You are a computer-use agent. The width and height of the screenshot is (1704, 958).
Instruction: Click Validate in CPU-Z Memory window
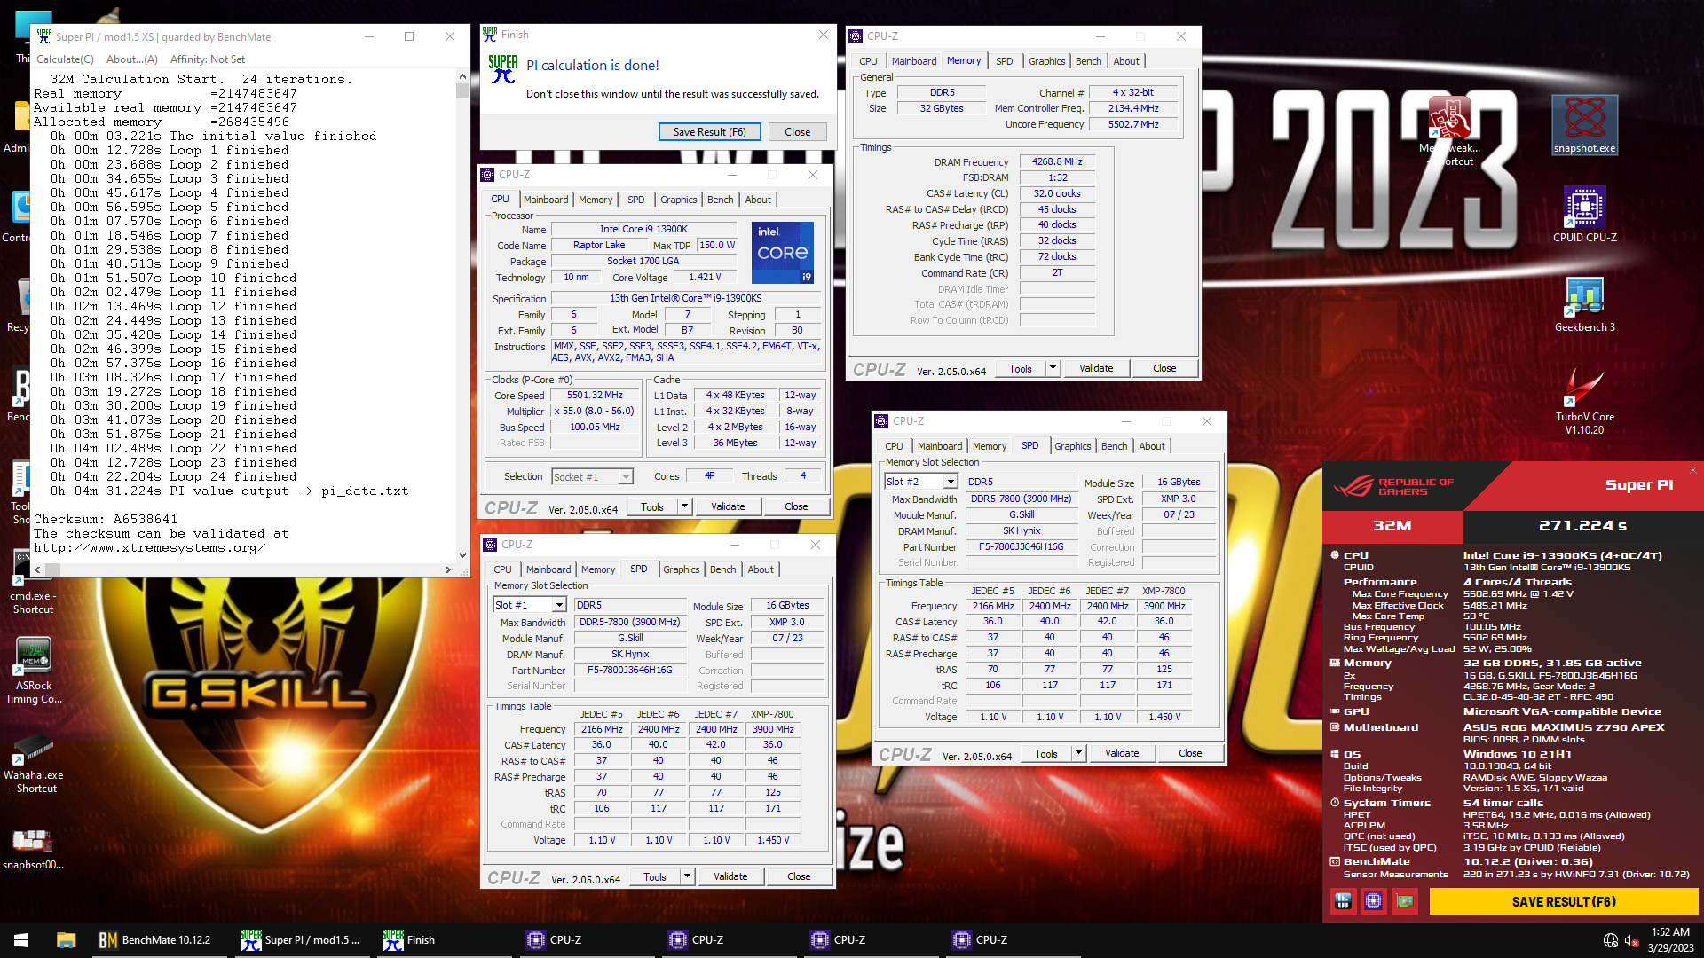pyautogui.click(x=1096, y=368)
